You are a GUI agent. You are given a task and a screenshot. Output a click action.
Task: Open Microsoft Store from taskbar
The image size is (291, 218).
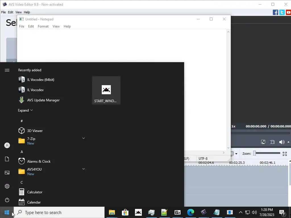point(125,212)
